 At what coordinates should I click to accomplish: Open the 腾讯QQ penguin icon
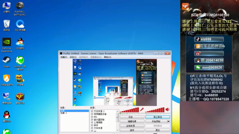7,117
